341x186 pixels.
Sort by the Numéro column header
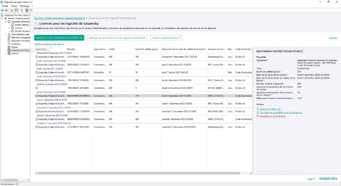pos(79,49)
